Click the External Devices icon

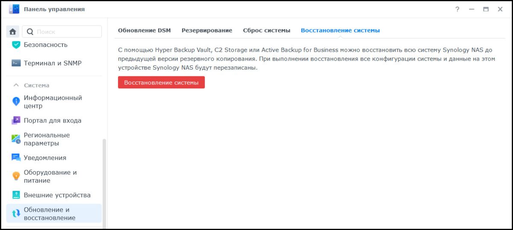pyautogui.click(x=16, y=195)
